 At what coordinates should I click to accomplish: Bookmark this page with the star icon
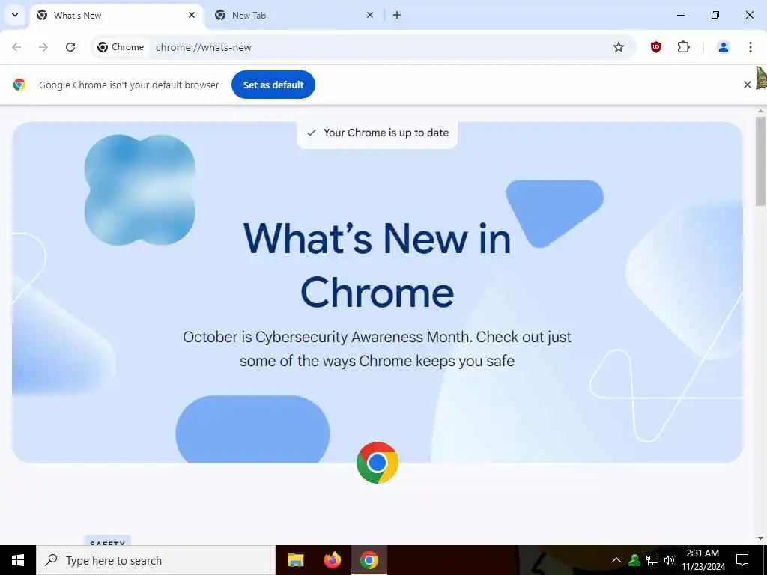point(618,47)
